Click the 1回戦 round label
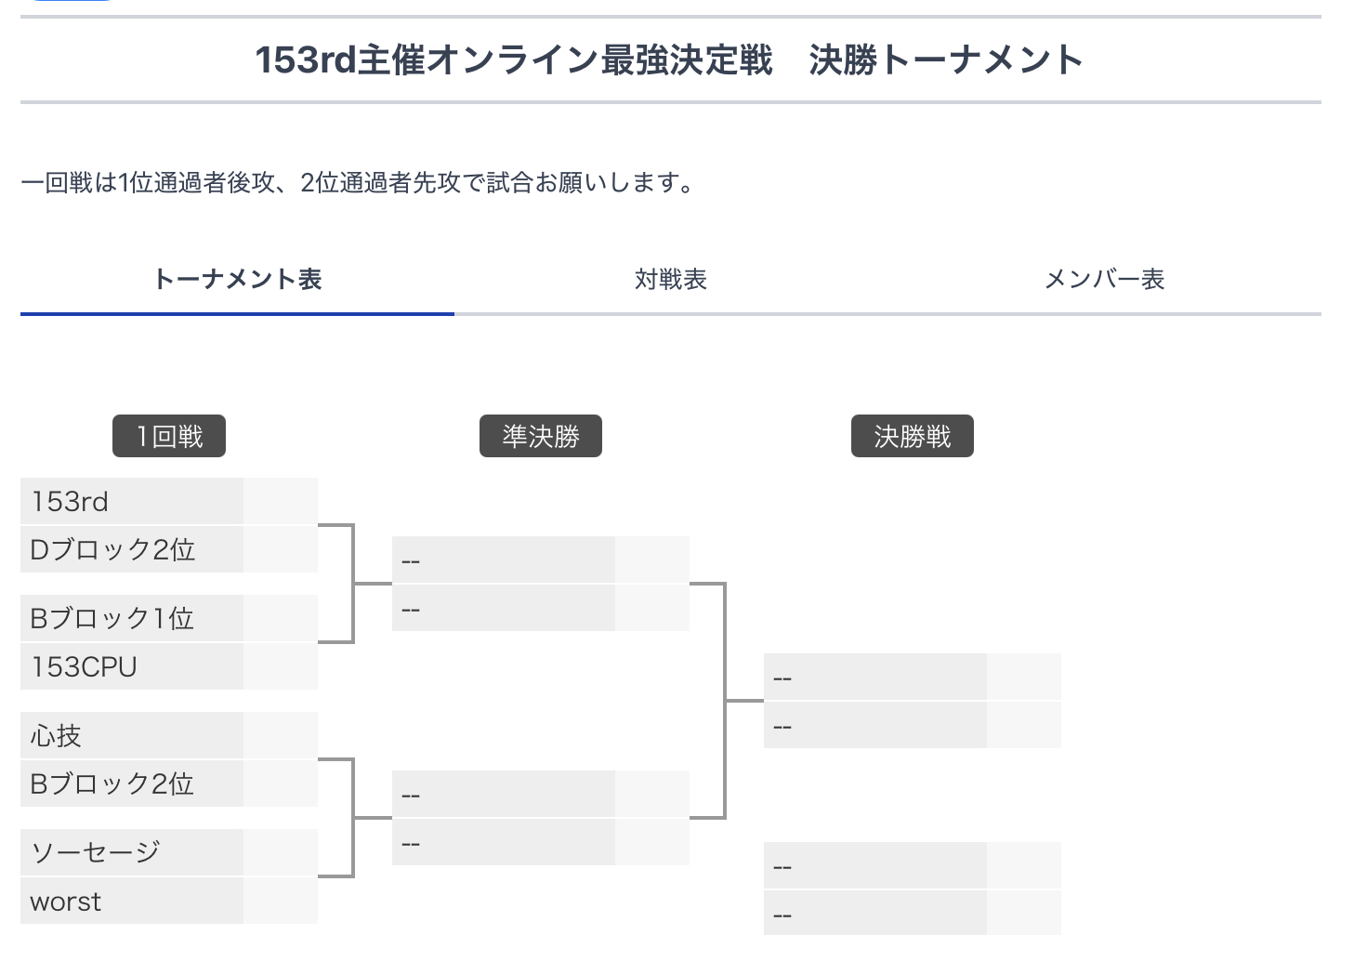The height and width of the screenshot is (961, 1367). [169, 436]
